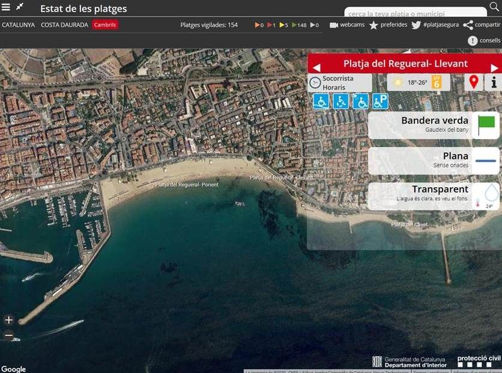This screenshot has height=373, width=502.
Task: Click the protecció civil logo
Action: [479, 361]
